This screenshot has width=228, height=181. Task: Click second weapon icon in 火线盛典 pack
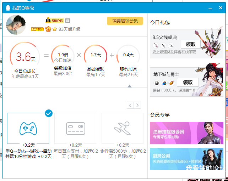tap(163, 45)
